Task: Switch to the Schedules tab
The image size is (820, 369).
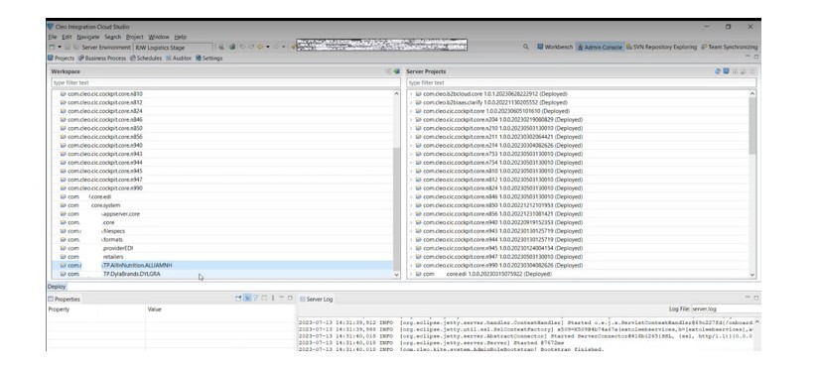Action: 146,58
